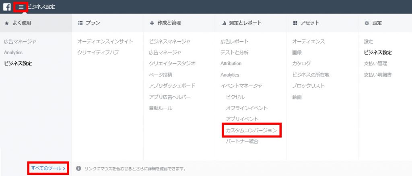Screen dimensions: 412x176
Task: Open 広告マネージャ under 作成と管理
Action: click(165, 53)
